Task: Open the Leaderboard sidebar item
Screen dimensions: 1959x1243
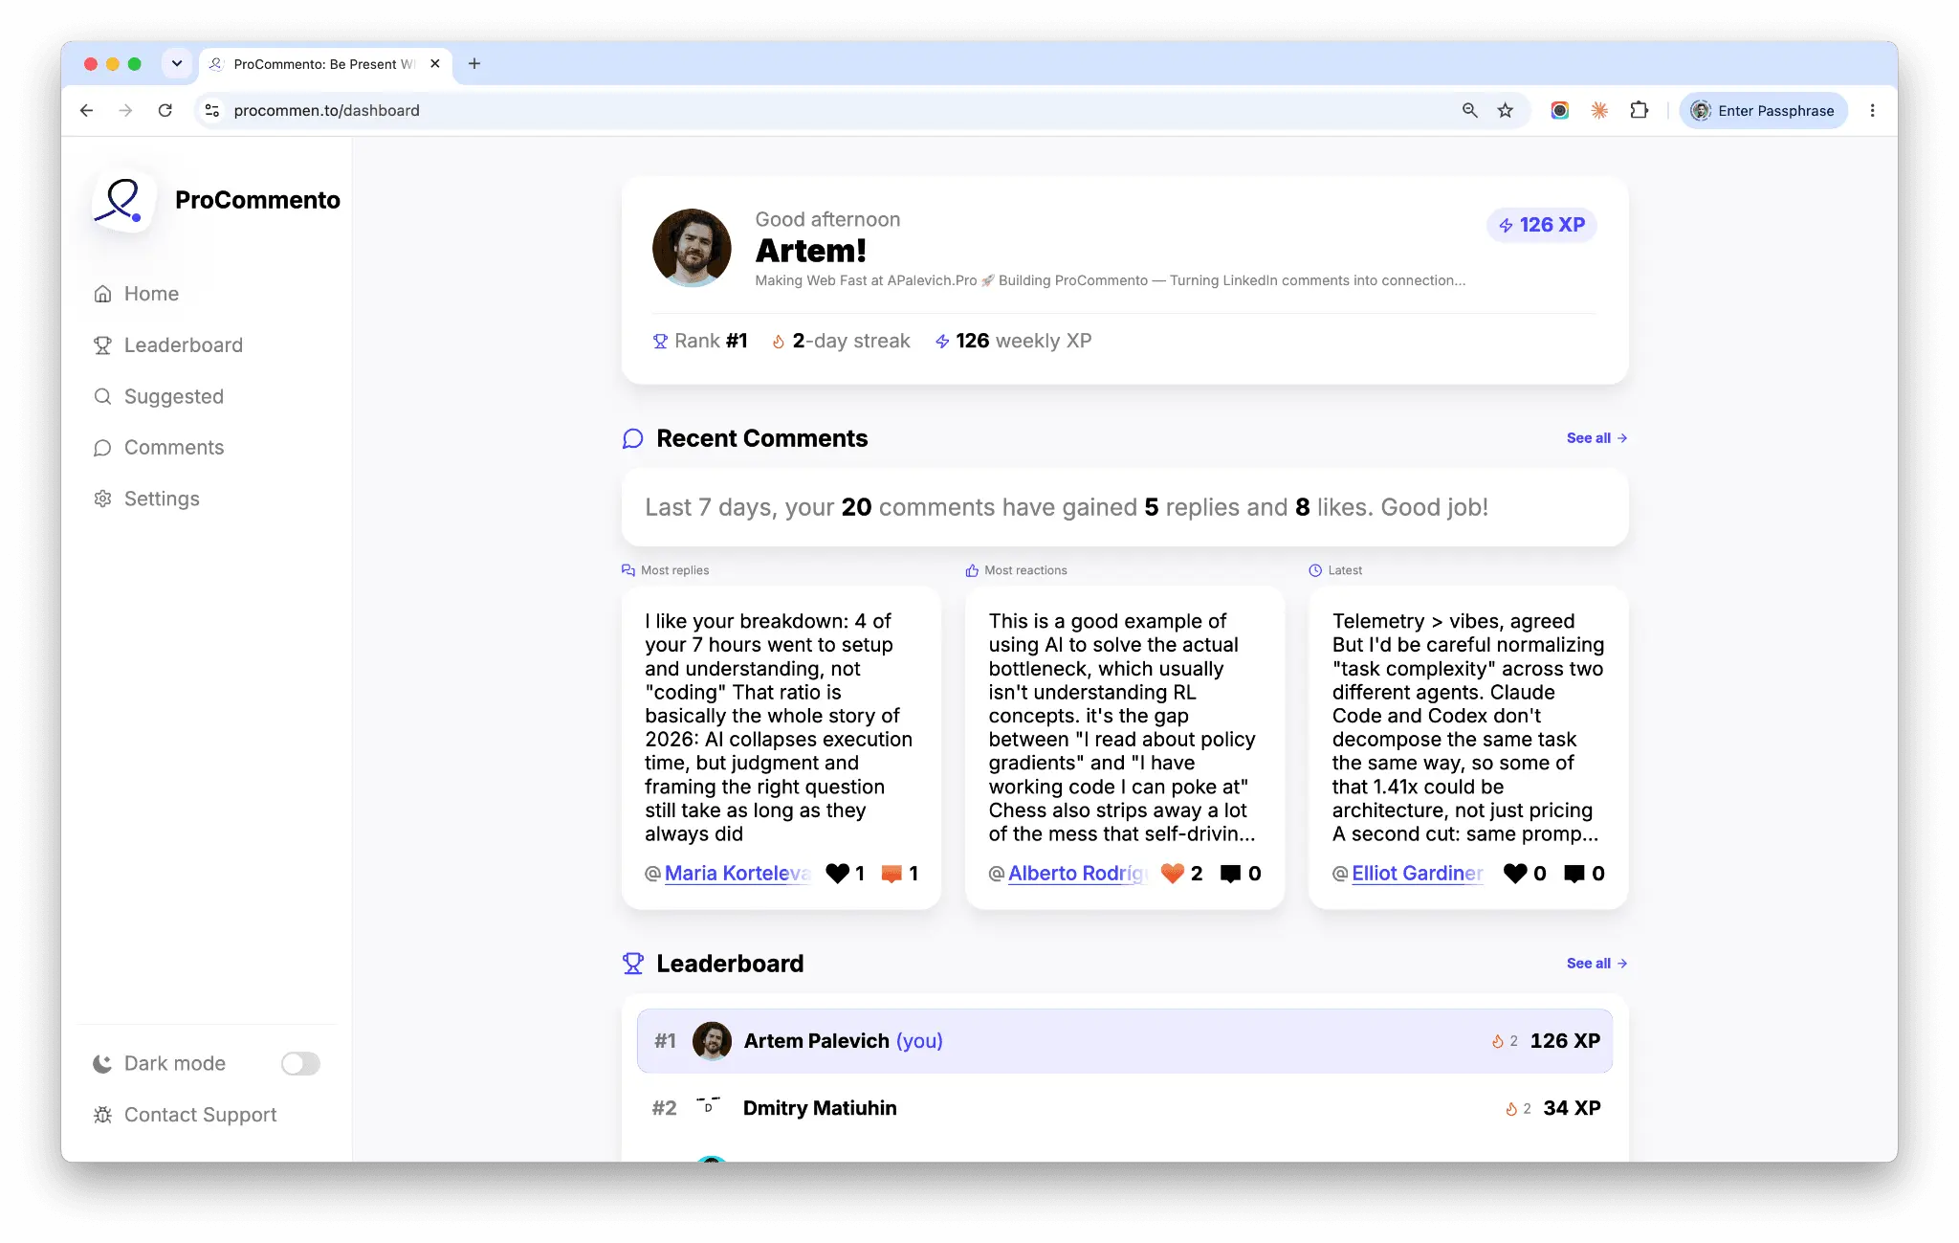Action: [x=168, y=344]
